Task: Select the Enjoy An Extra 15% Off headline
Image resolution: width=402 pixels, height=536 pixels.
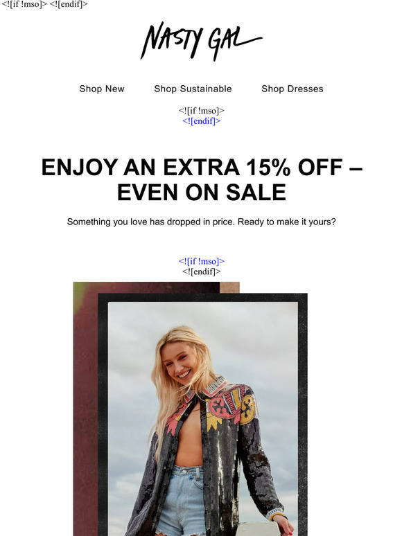Action: coord(201,168)
